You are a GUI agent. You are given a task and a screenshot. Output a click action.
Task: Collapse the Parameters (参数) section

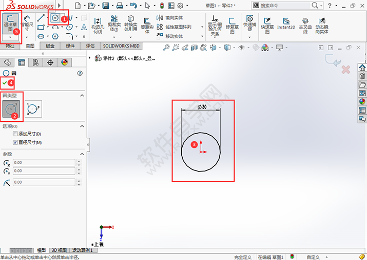[82, 154]
